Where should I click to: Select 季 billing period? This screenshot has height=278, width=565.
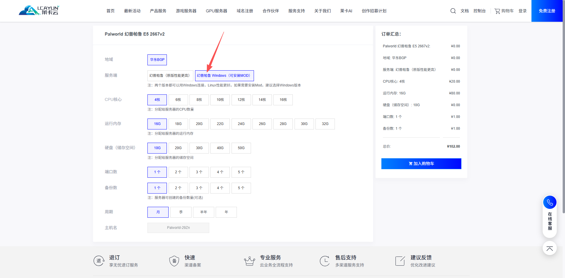point(181,212)
